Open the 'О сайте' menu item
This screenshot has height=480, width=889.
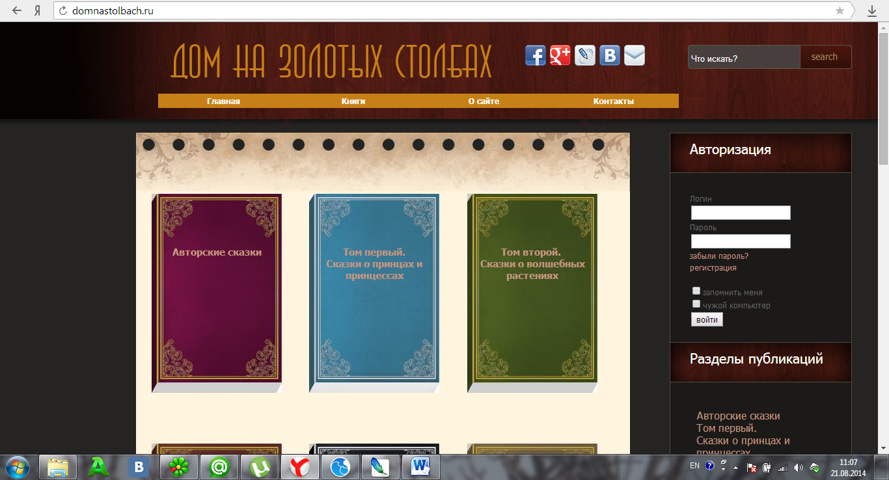click(x=484, y=101)
